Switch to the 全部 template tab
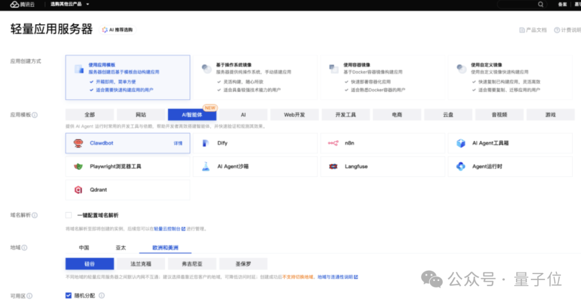 (x=90, y=114)
